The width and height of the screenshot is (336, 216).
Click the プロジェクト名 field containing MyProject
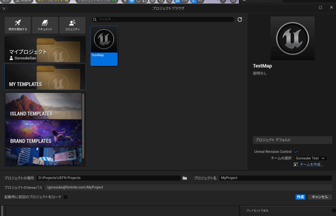point(275,178)
